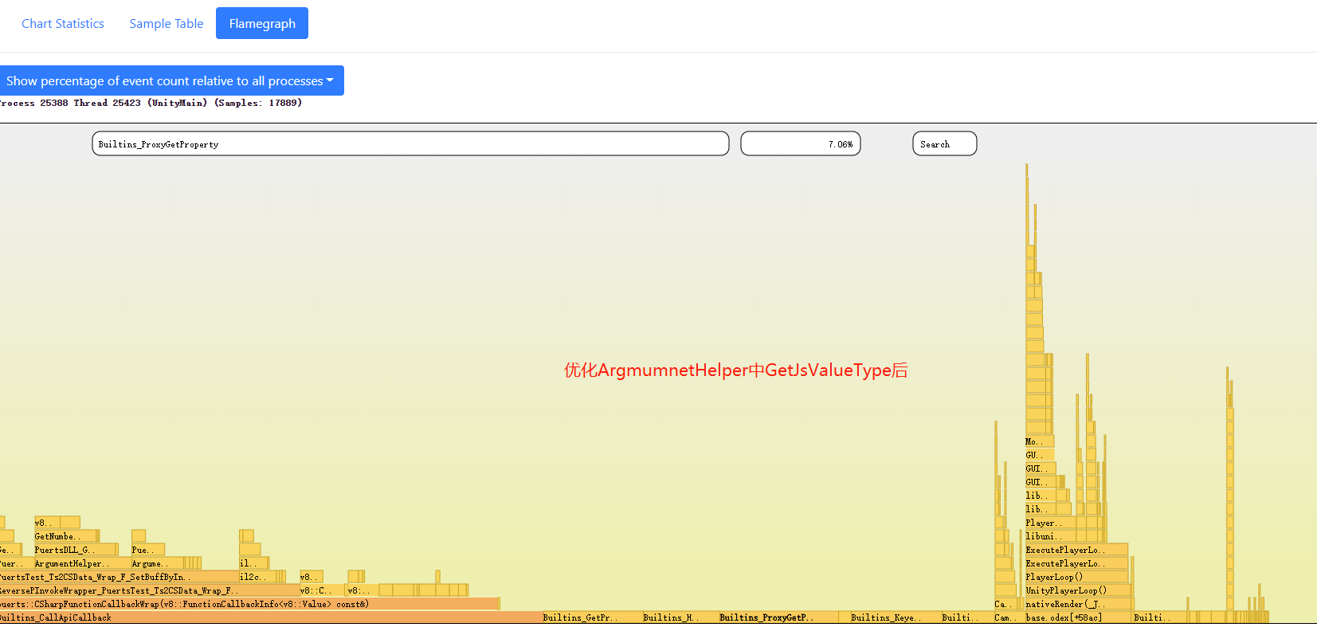Switch to the Chart Statistics tab
The height and width of the screenshot is (635, 1317).
tap(63, 23)
